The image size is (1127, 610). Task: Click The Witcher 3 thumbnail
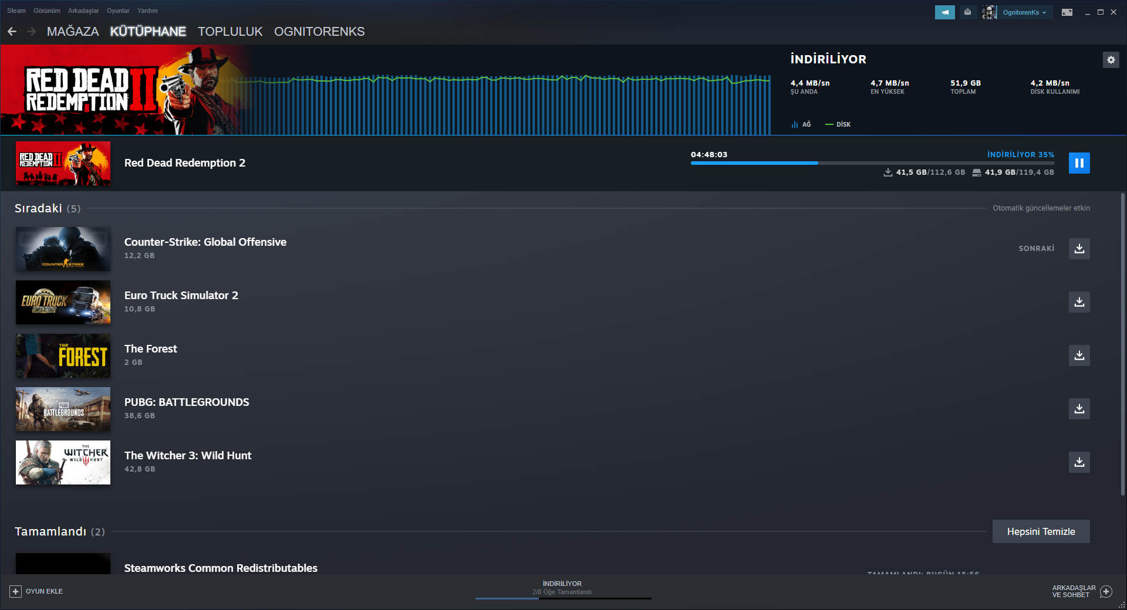coord(63,462)
